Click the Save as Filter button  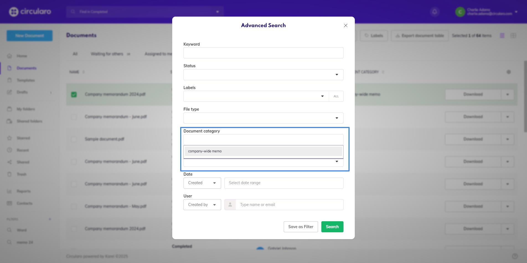(x=301, y=227)
